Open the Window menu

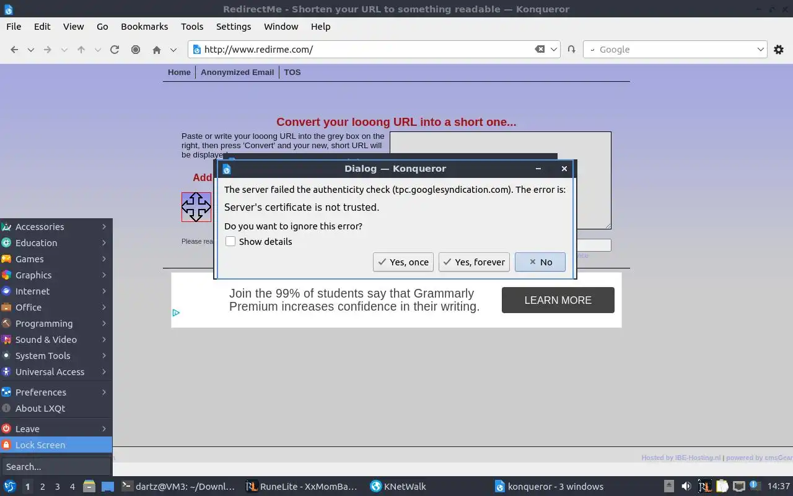tap(281, 27)
